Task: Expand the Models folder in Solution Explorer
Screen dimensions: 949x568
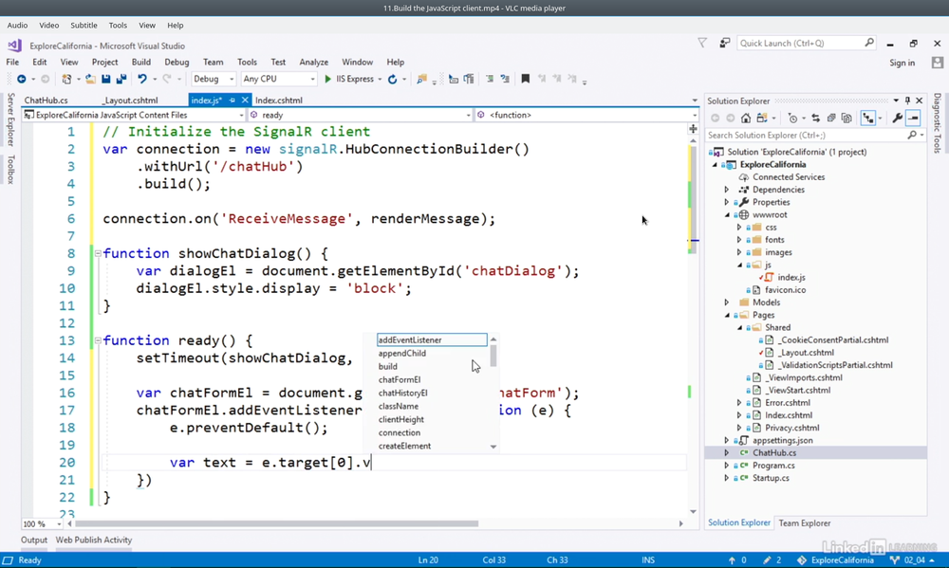Action: [727, 302]
